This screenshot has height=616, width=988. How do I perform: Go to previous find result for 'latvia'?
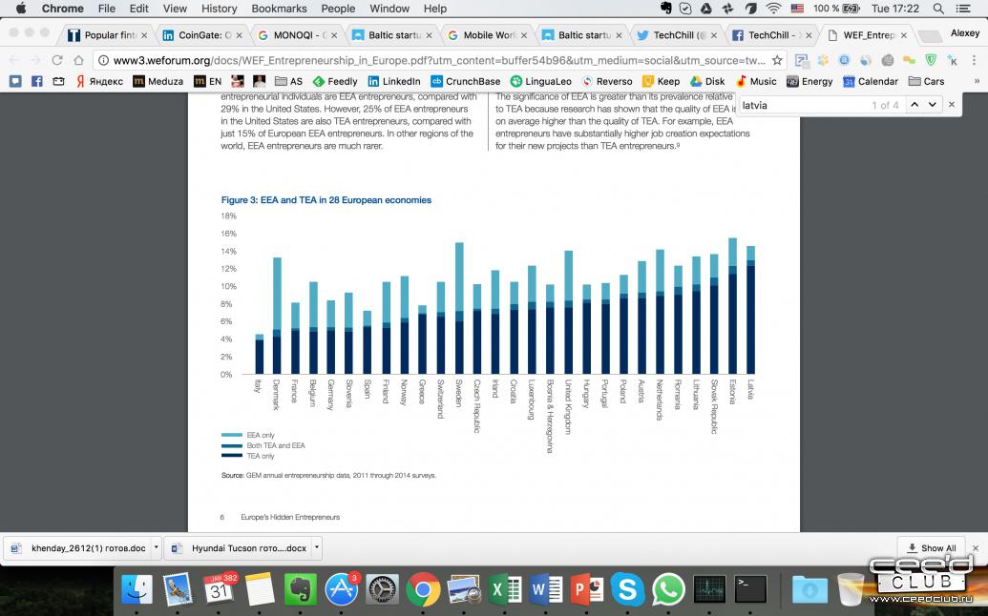coord(914,105)
